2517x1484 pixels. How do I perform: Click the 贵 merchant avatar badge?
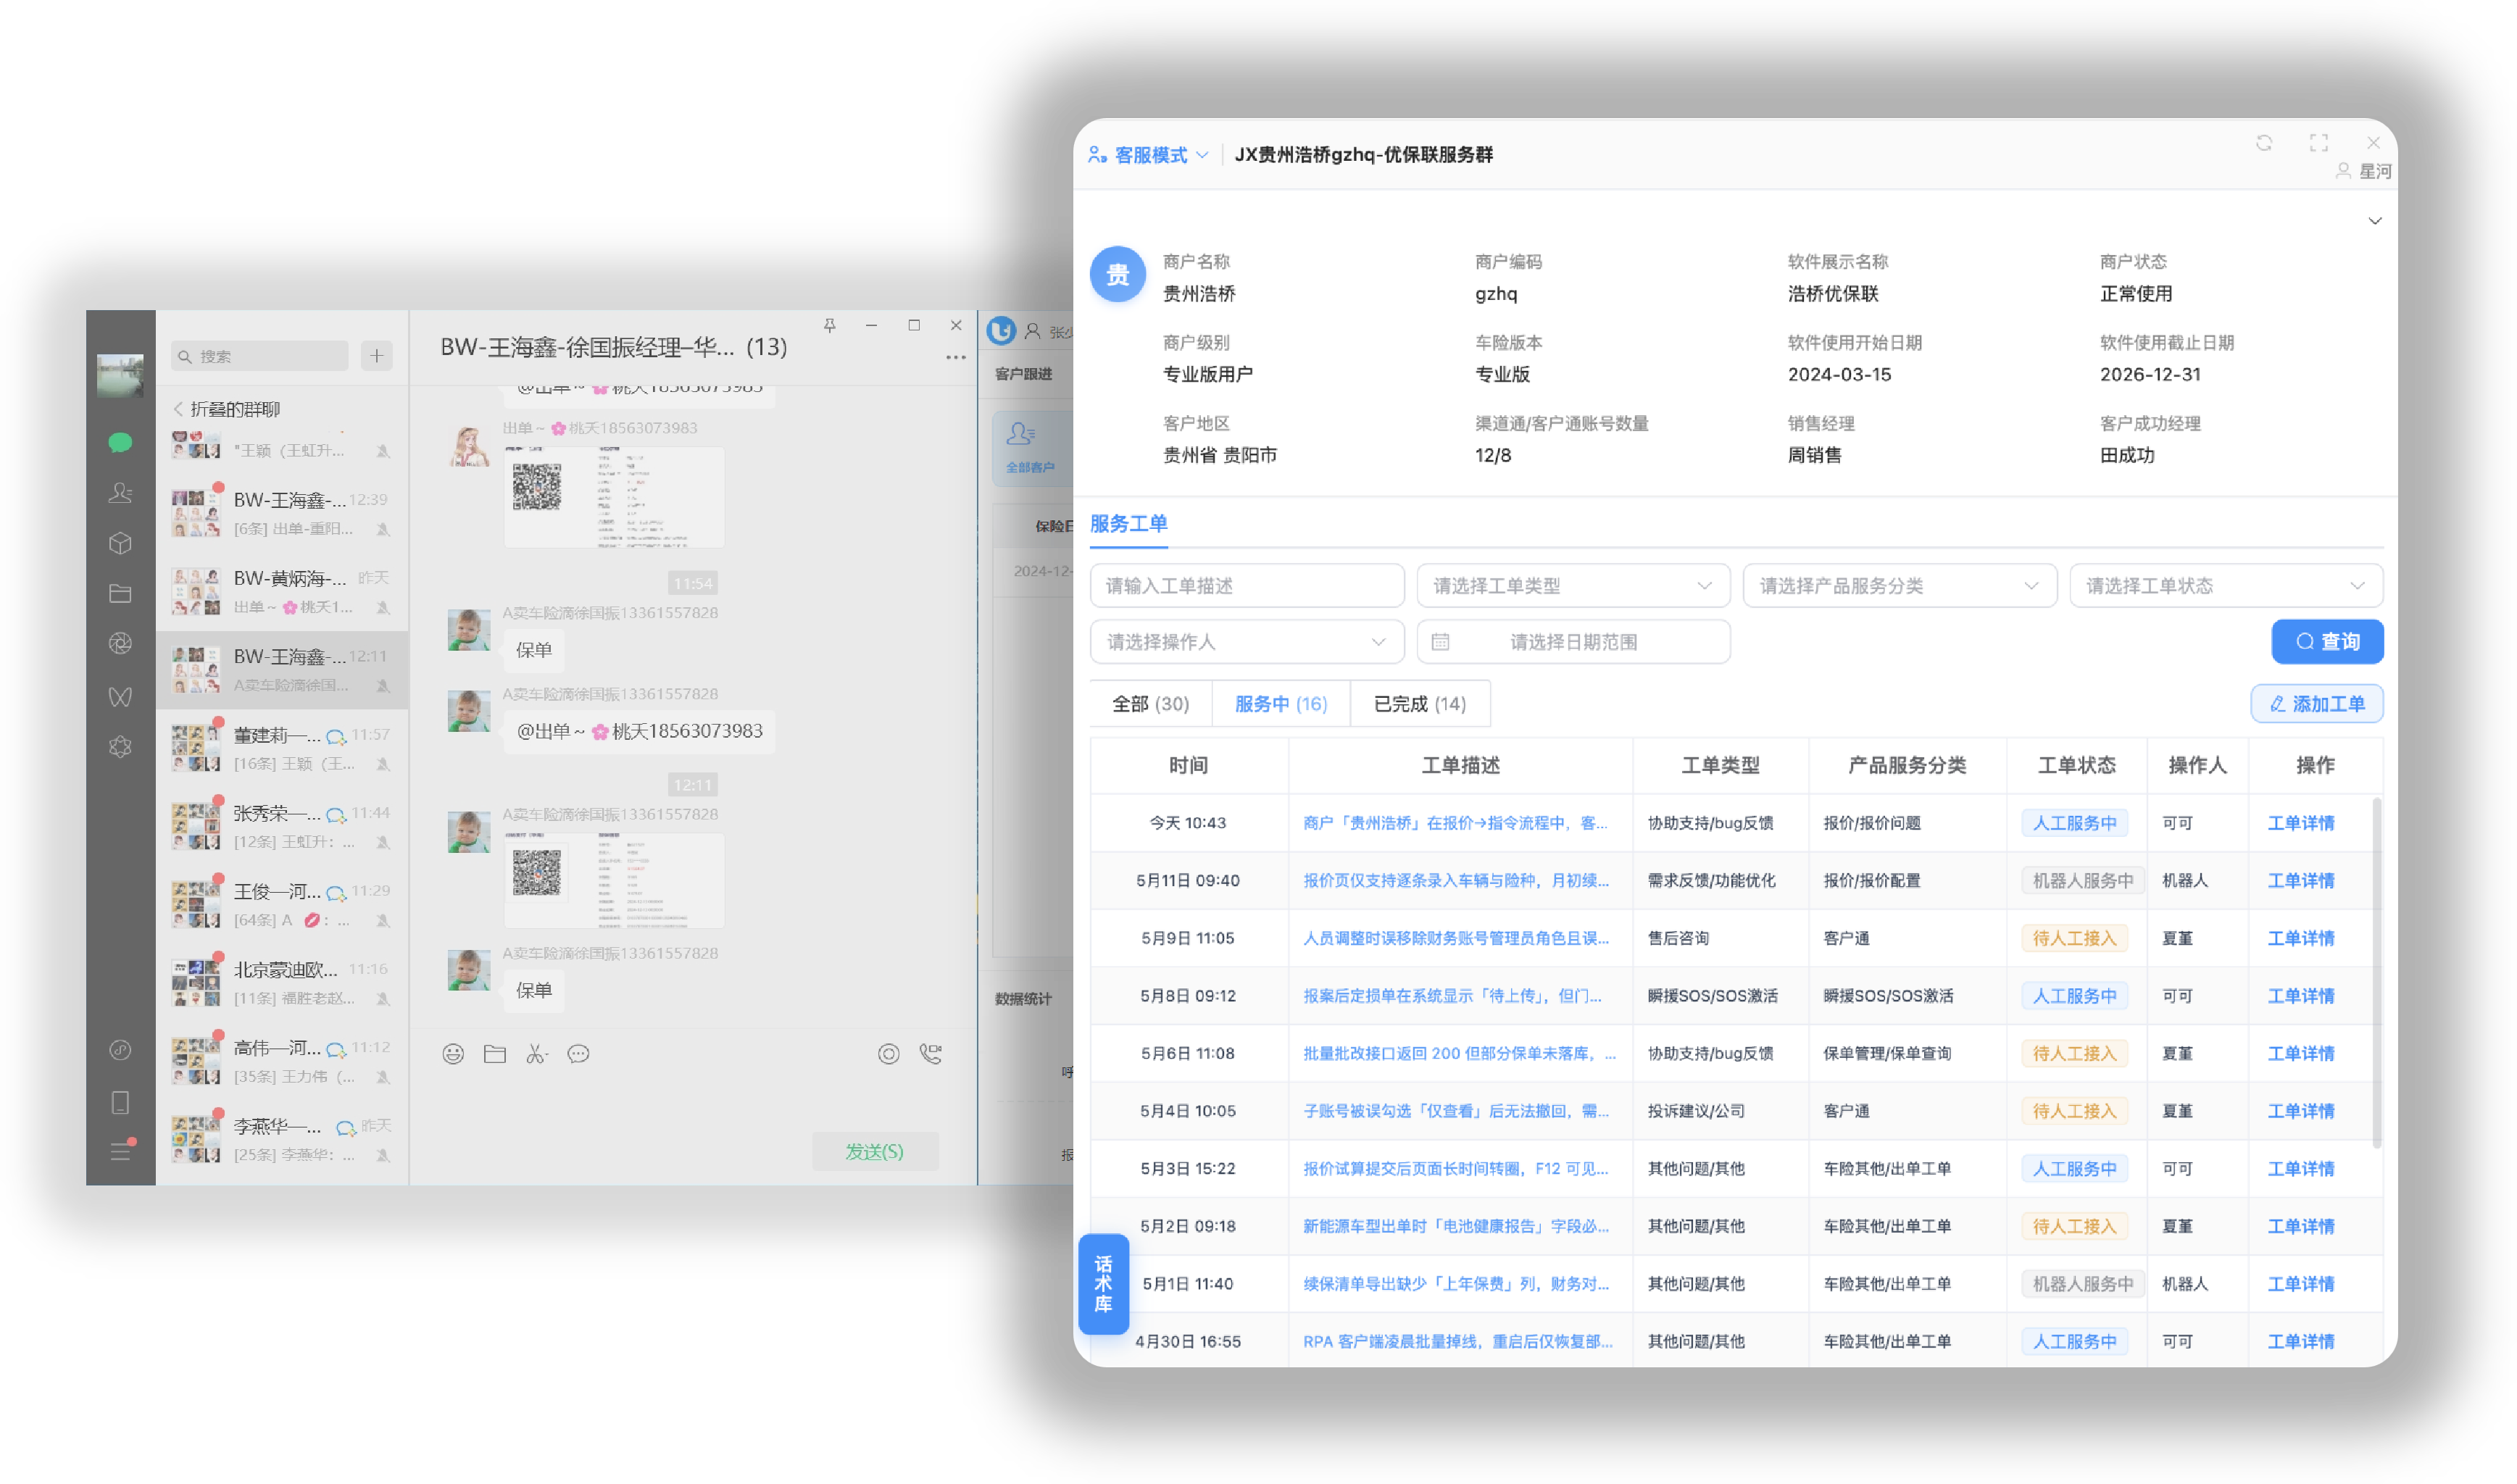pyautogui.click(x=1118, y=274)
